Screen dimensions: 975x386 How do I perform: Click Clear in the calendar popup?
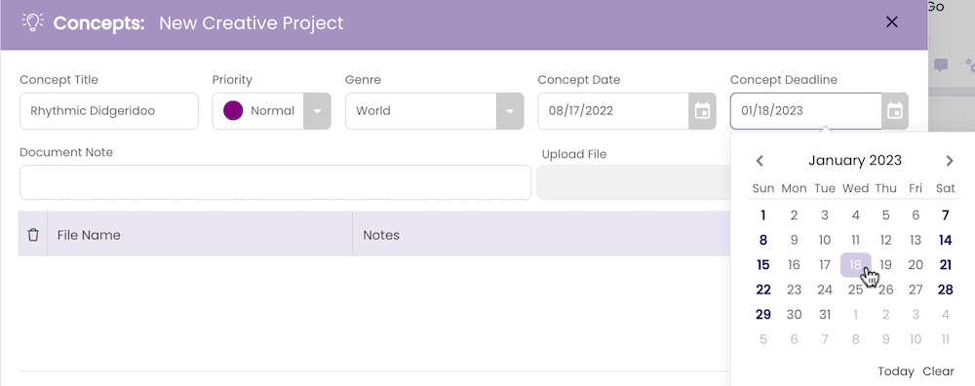[x=938, y=371]
